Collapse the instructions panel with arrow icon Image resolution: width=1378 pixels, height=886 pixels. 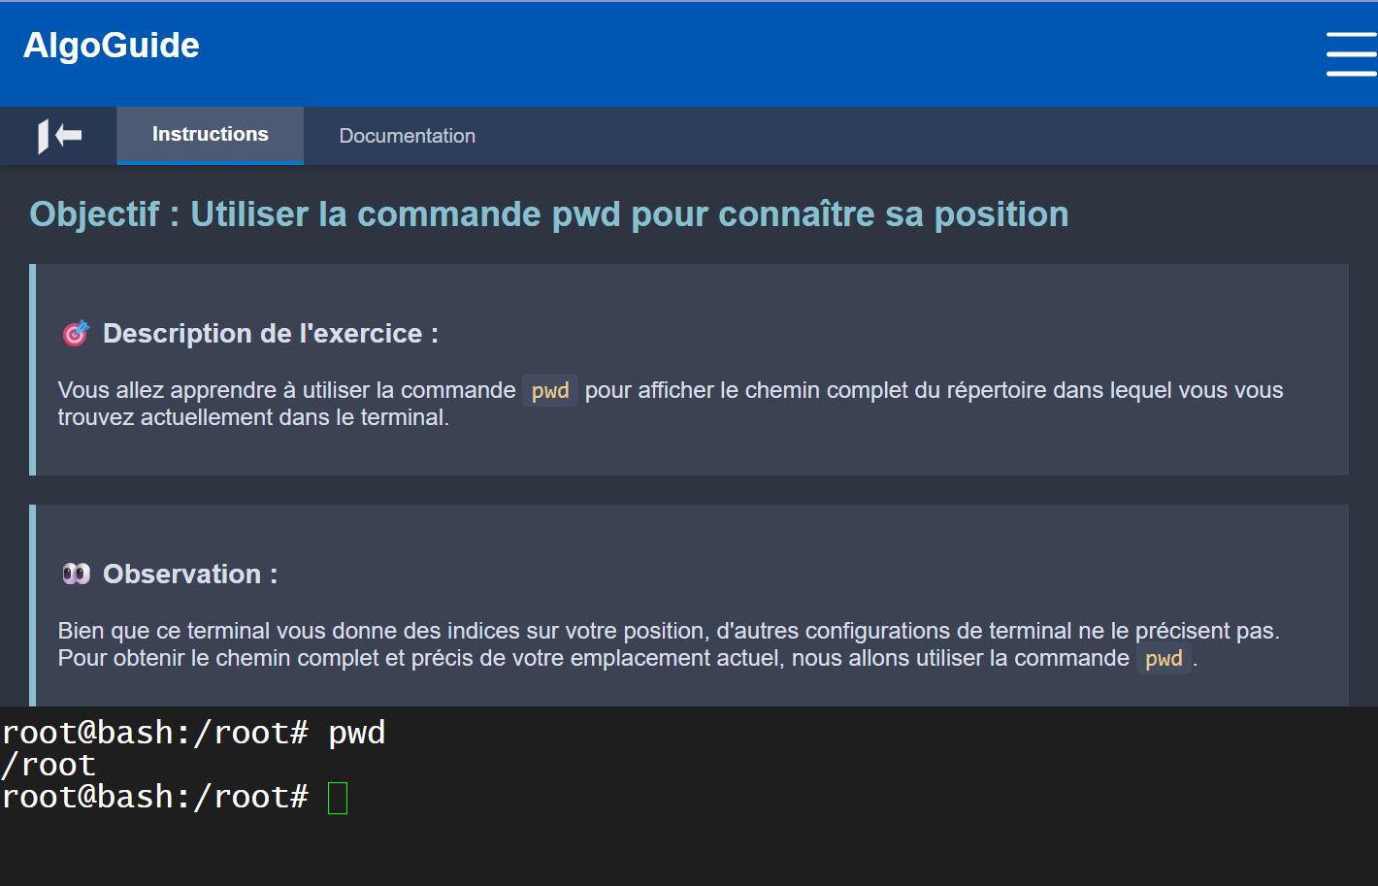point(59,136)
